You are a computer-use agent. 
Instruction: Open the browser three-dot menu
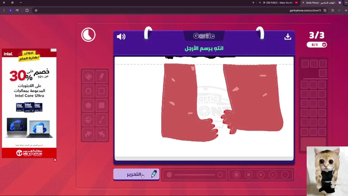(4, 10)
